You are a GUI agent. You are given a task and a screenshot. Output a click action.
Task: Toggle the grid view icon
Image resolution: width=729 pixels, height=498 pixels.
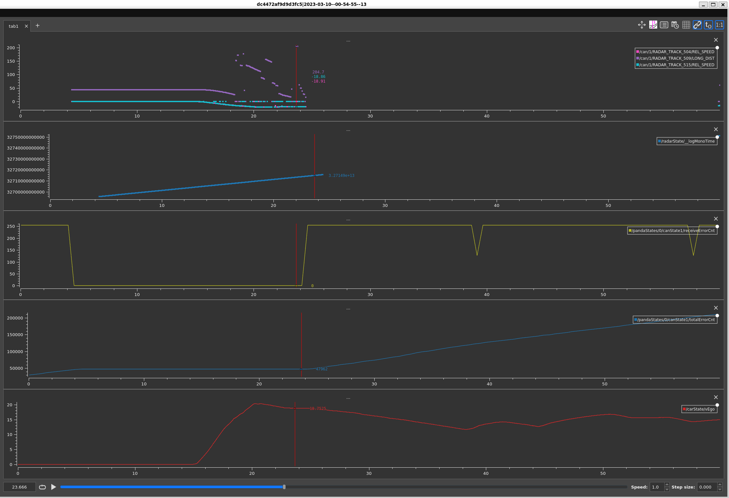click(686, 25)
